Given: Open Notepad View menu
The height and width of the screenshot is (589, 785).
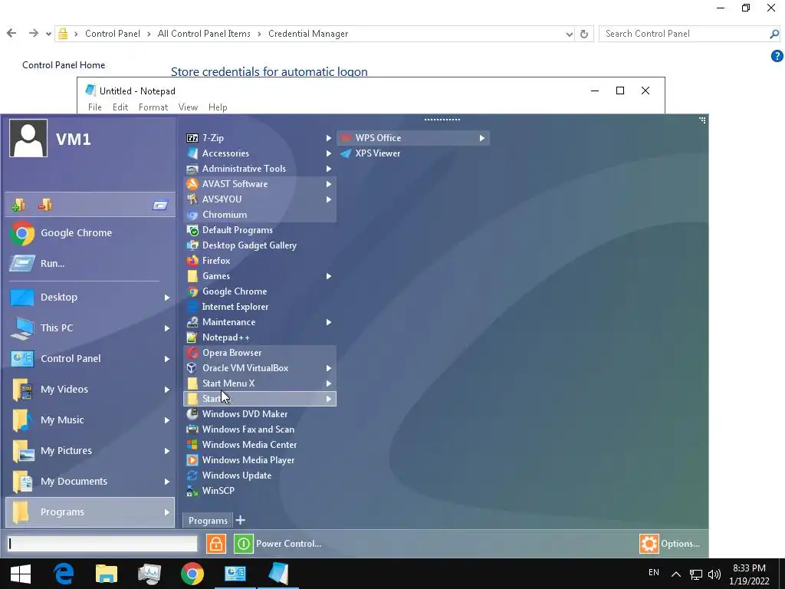Looking at the screenshot, I should pyautogui.click(x=188, y=107).
